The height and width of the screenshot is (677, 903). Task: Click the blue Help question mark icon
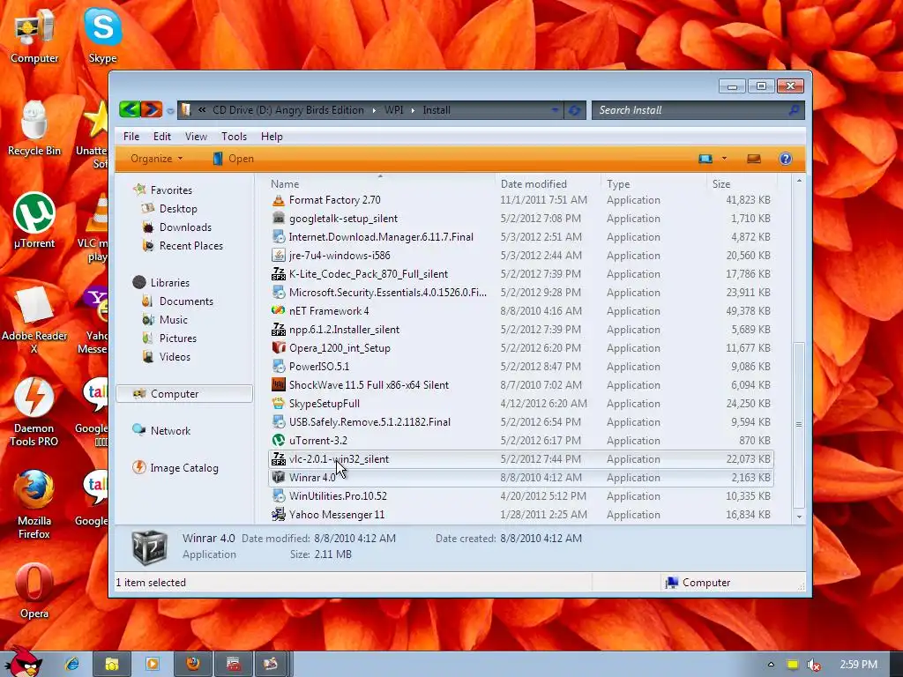tap(786, 159)
